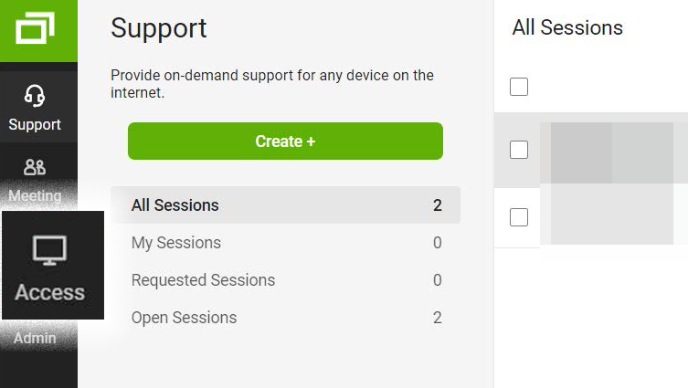This screenshot has height=388, width=688.
Task: View the Open Sessions group
Action: tap(184, 318)
